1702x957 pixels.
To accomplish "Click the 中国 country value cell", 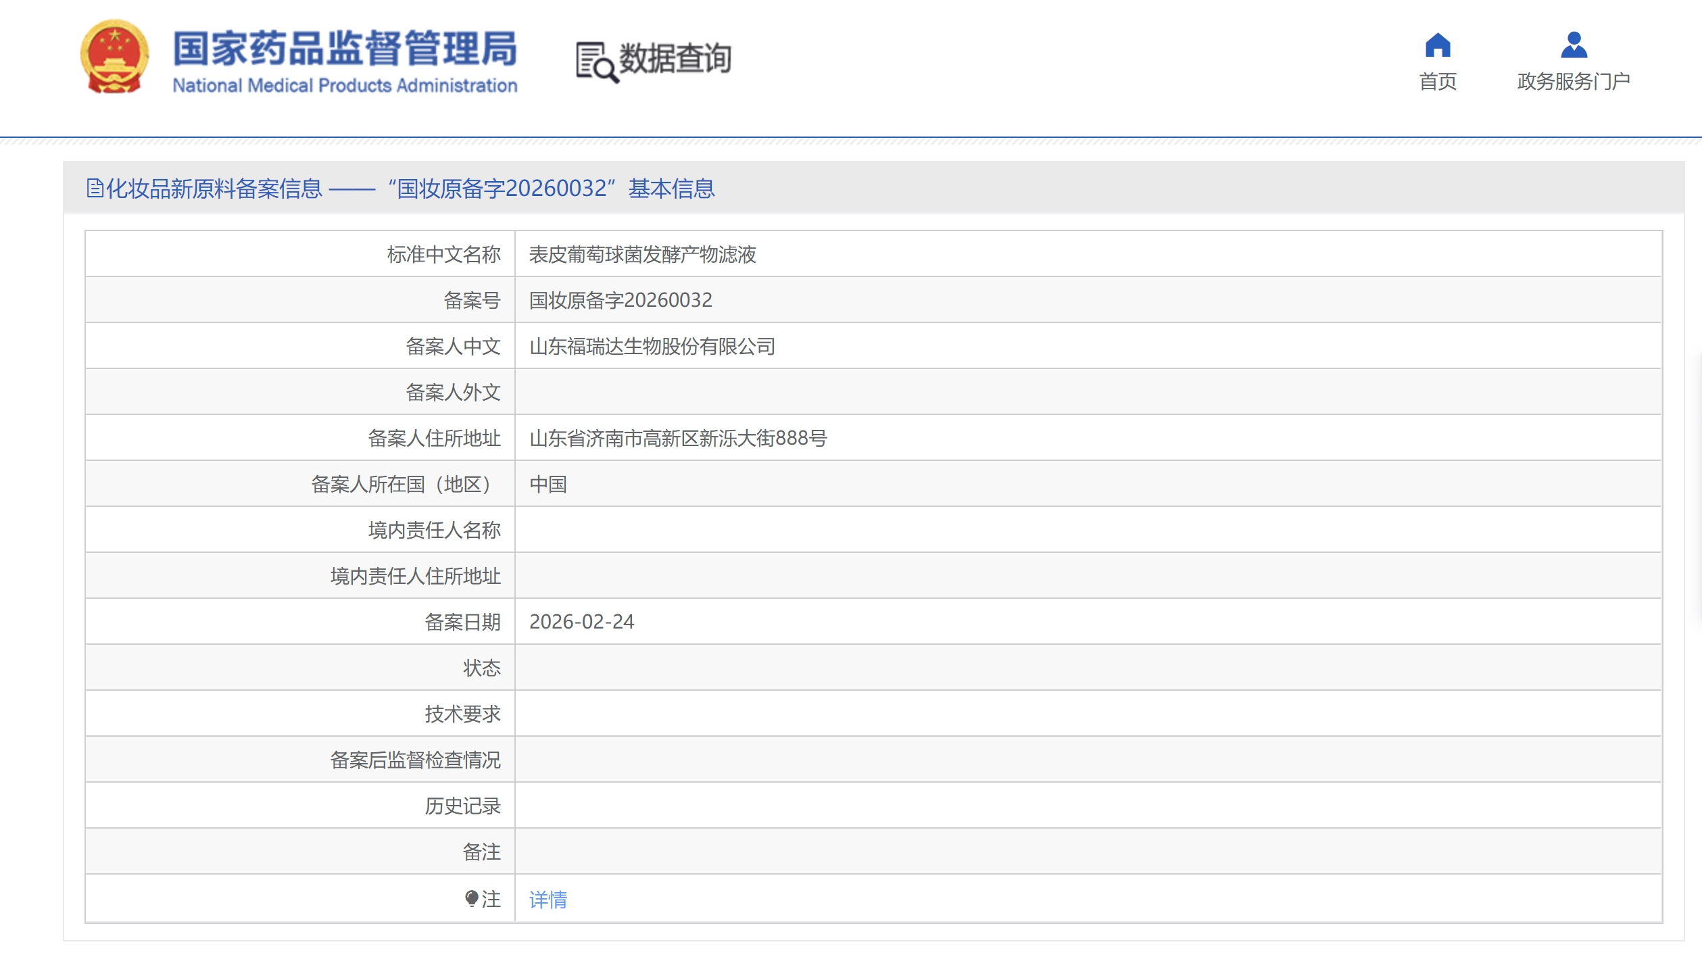I will (548, 485).
